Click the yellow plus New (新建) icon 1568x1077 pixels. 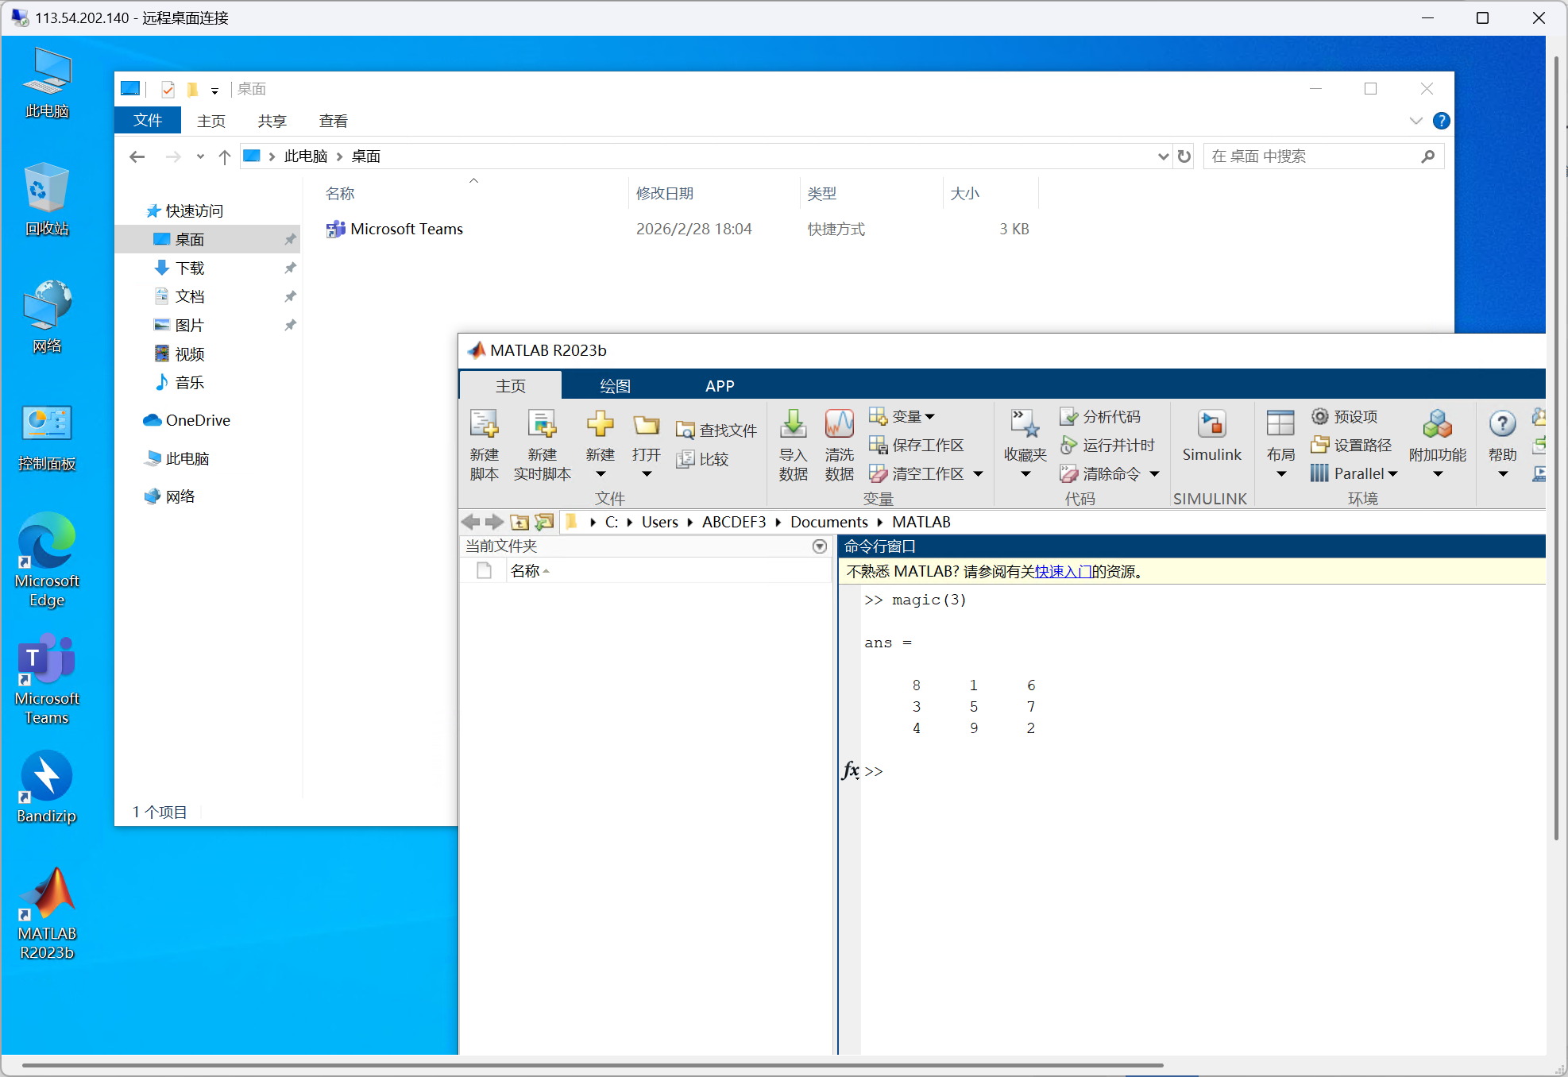pyautogui.click(x=600, y=424)
